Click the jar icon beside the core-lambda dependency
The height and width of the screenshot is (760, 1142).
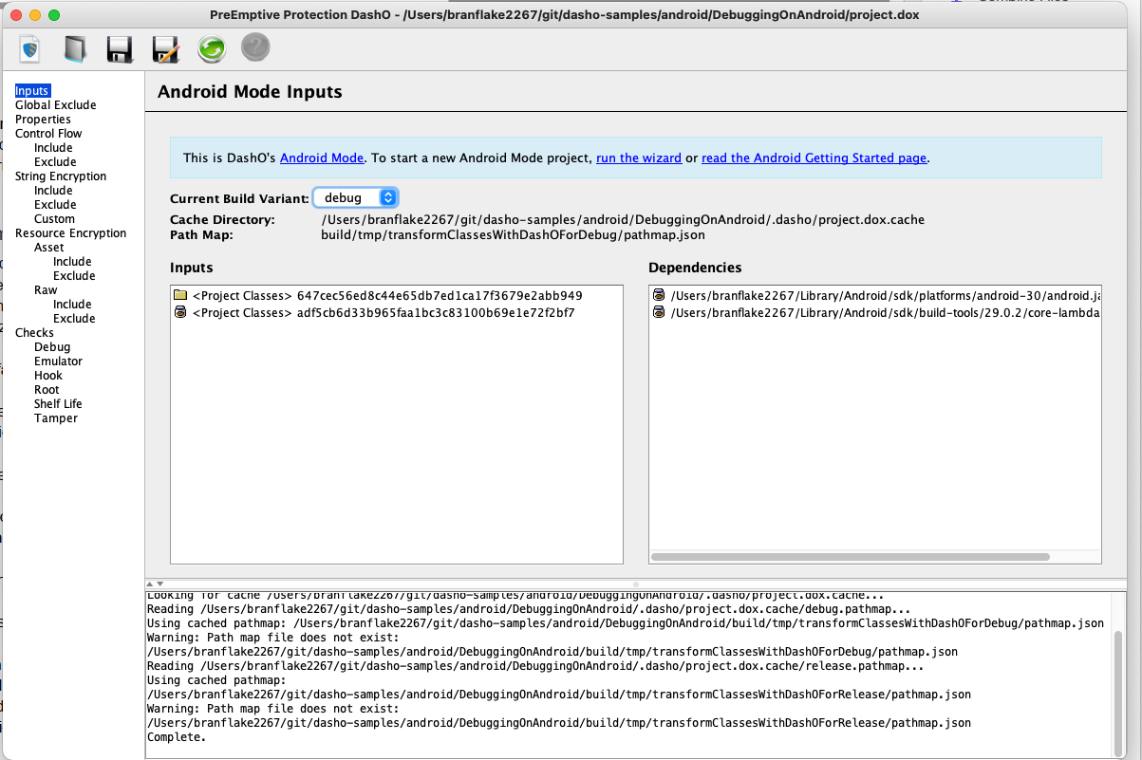pyautogui.click(x=659, y=312)
